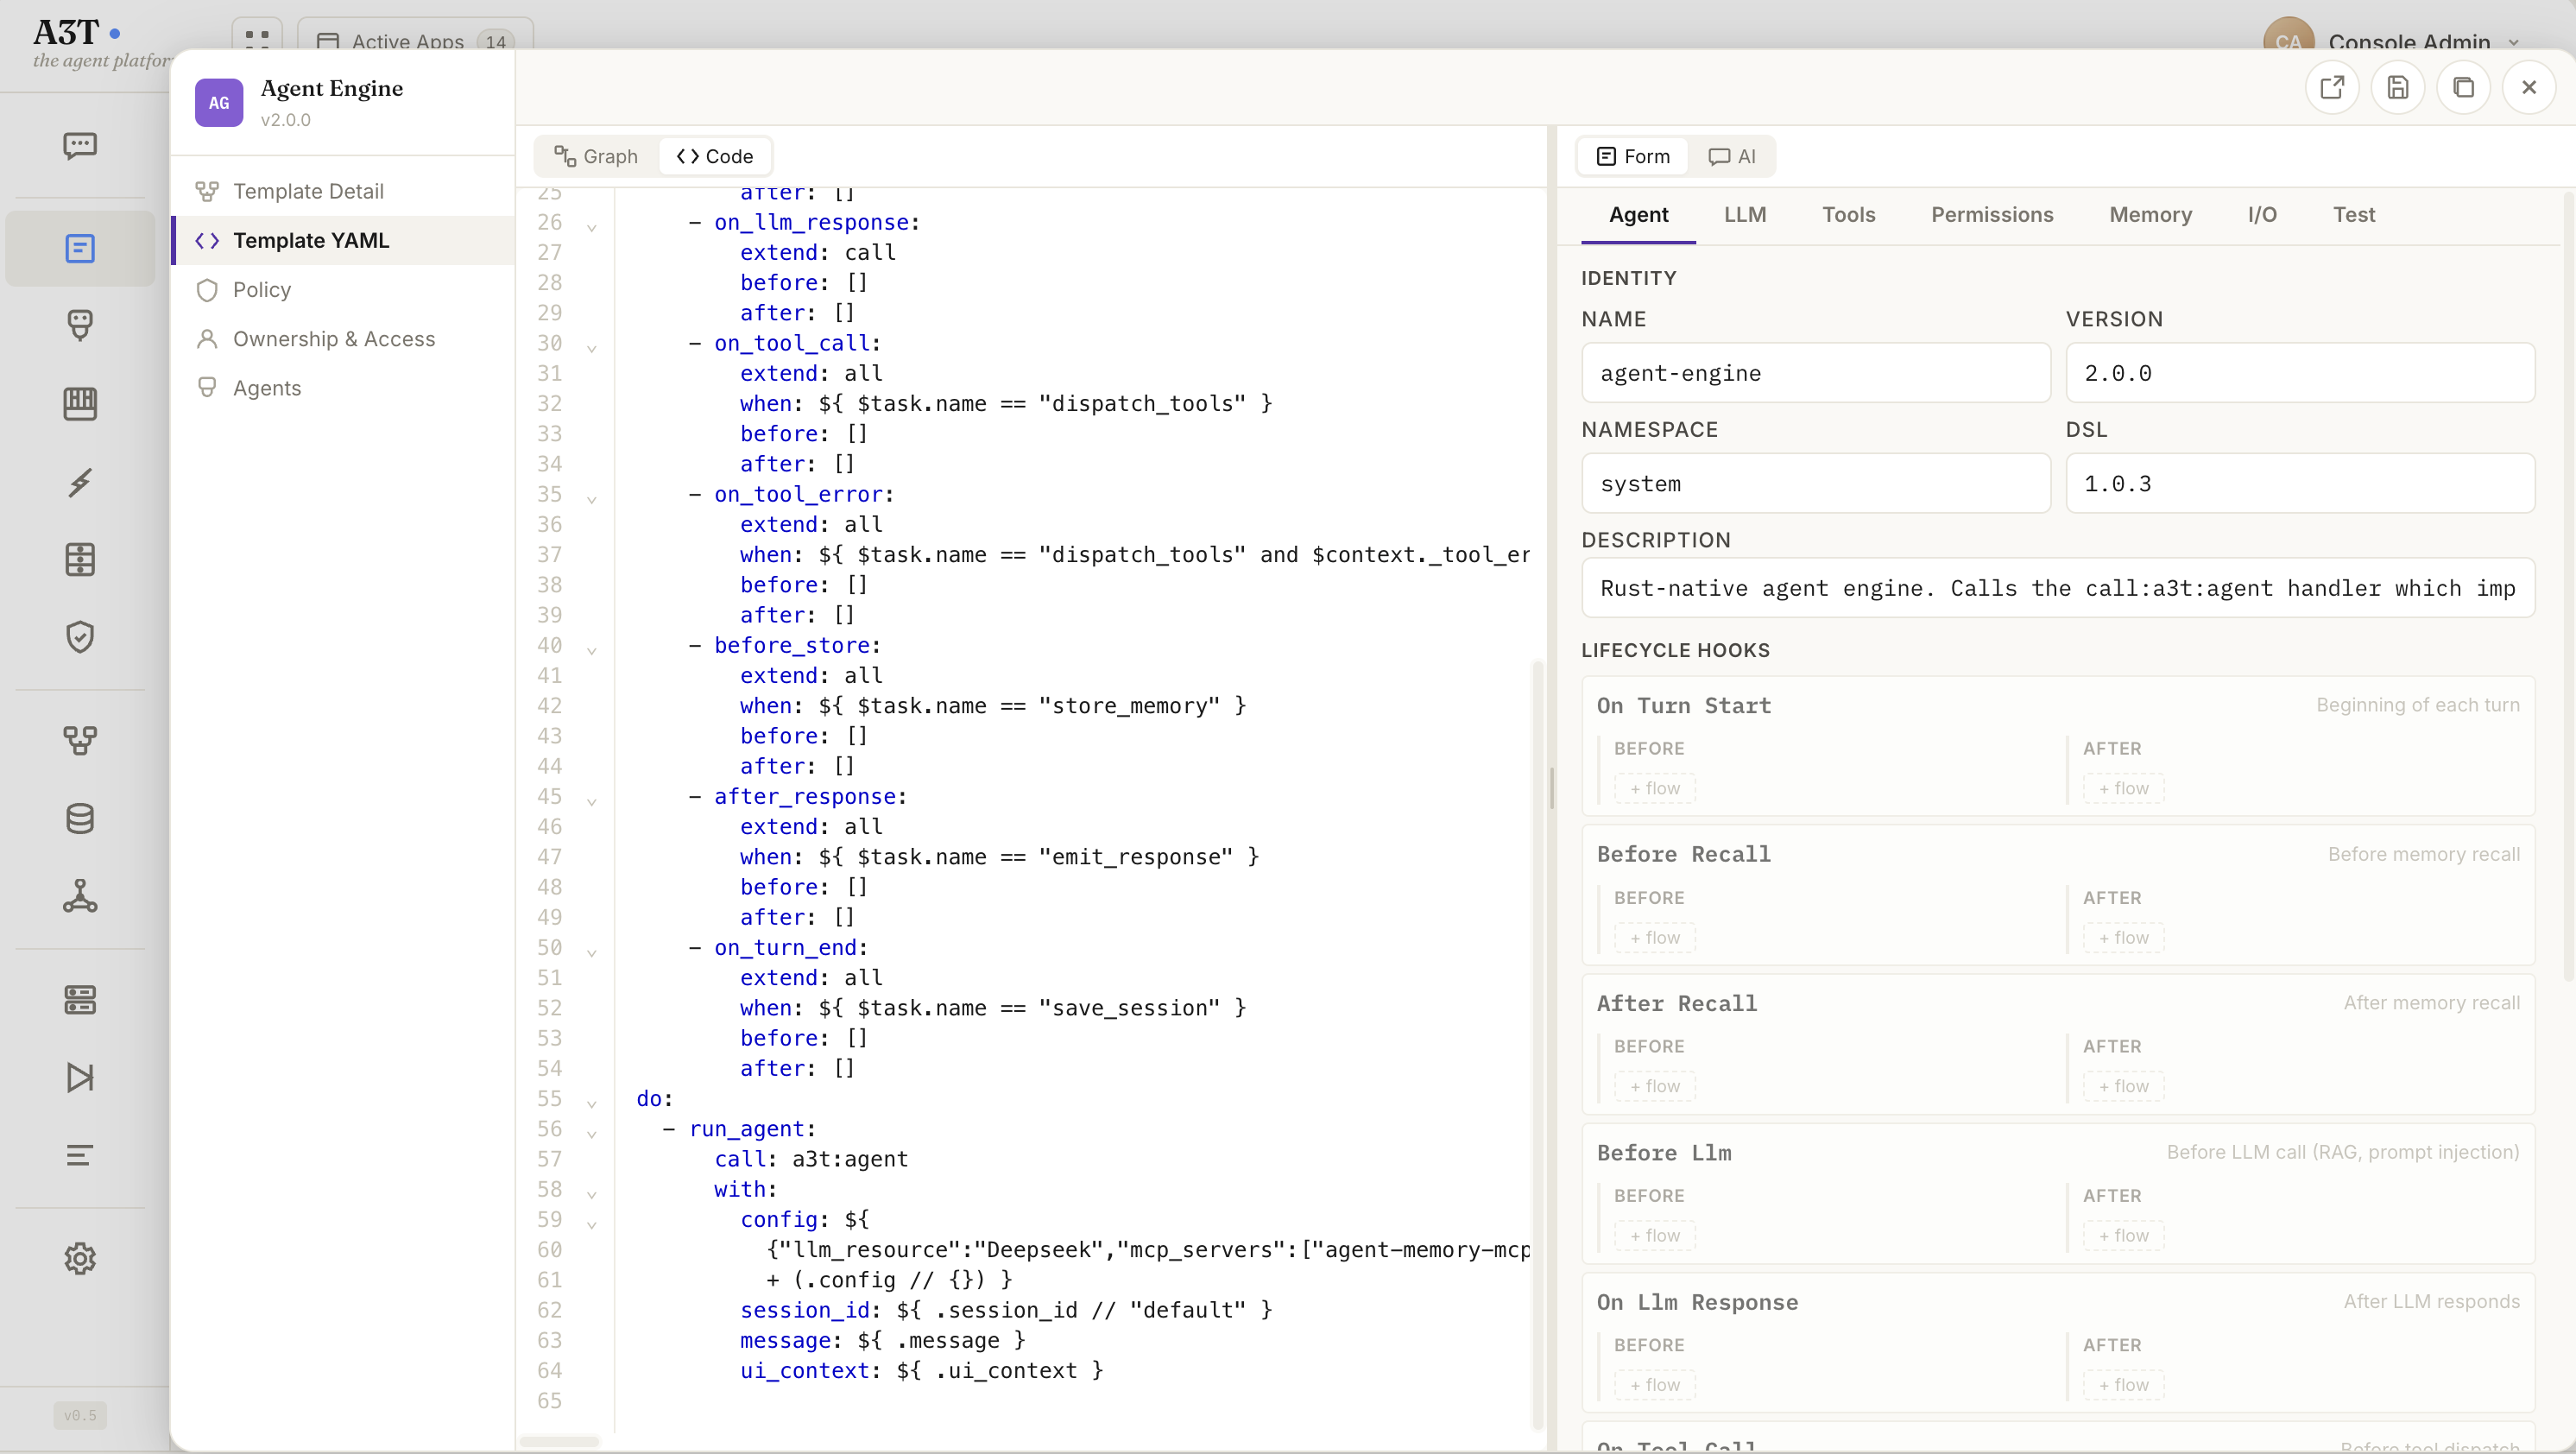This screenshot has width=2576, height=1454.
Task: Open the database icon in sidebar
Action: [x=80, y=818]
